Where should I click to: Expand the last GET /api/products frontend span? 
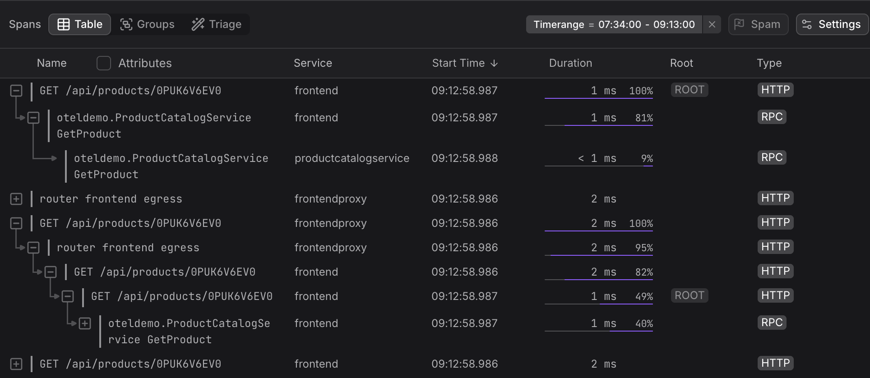tap(16, 364)
